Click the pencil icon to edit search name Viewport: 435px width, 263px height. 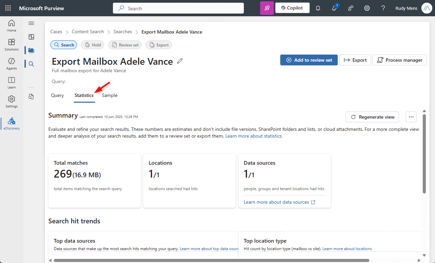180,61
